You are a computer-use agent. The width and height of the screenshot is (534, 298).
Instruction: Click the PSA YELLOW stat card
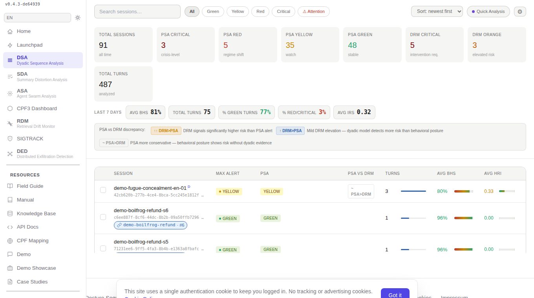pyautogui.click(x=310, y=45)
